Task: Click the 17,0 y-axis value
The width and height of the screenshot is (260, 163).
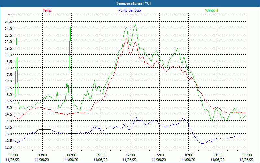Action: click(8, 81)
